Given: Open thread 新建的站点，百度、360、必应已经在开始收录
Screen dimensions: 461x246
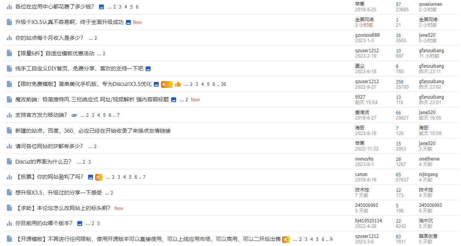Looking at the screenshot, I should click(x=93, y=131).
